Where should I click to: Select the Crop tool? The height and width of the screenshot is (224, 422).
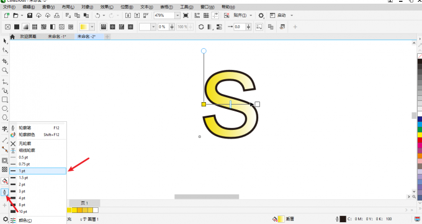(x=5, y=61)
